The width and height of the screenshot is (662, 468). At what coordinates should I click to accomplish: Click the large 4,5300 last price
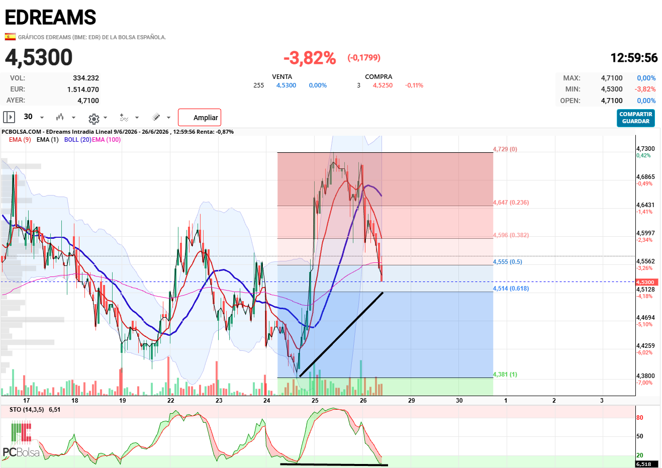(x=39, y=57)
